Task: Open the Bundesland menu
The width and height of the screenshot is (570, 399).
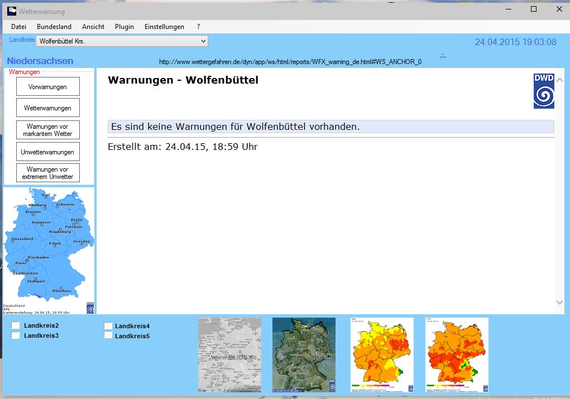Action: [54, 27]
